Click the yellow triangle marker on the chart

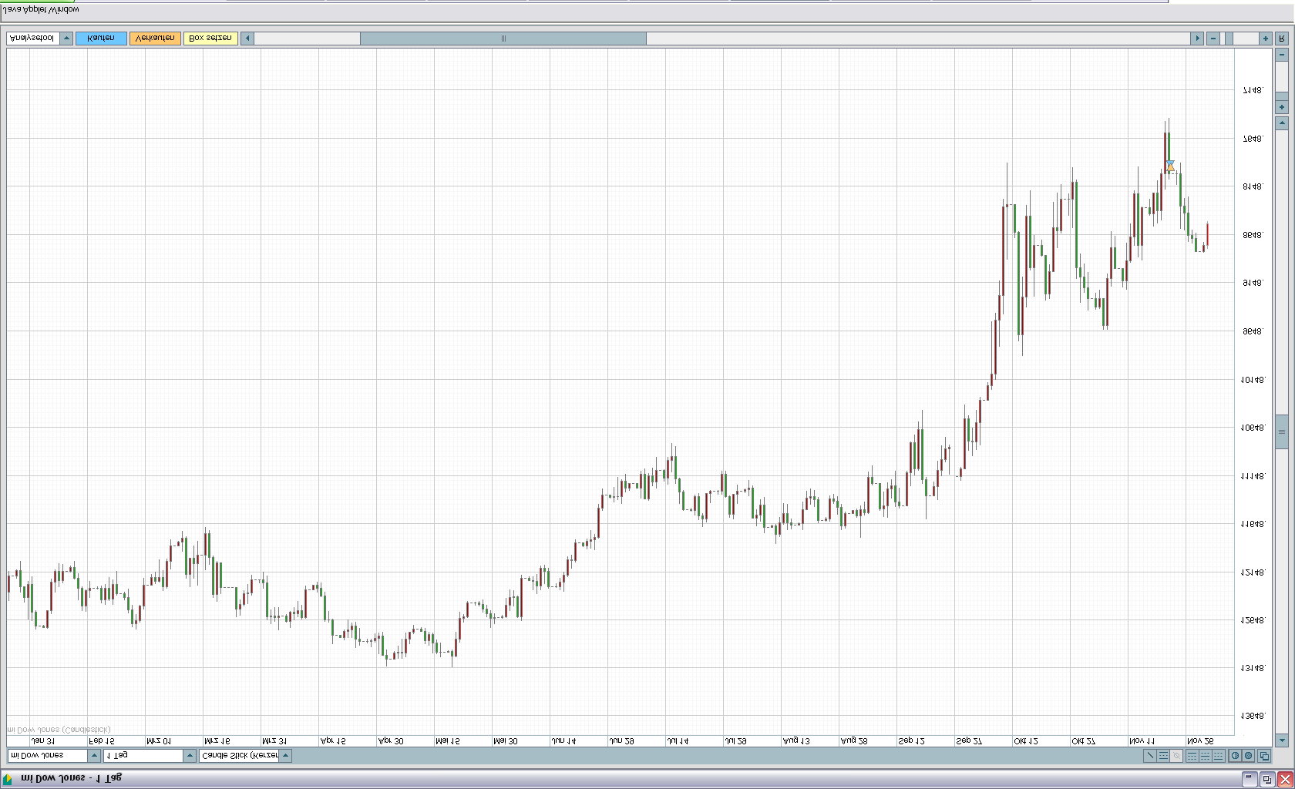pyautogui.click(x=1170, y=166)
